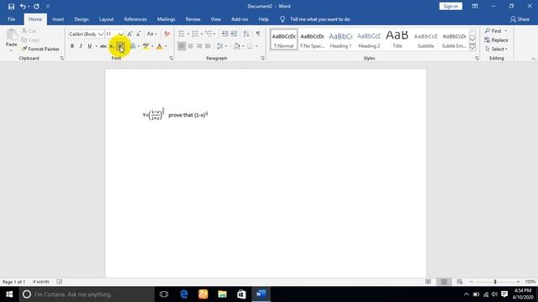
Task: Show or hide paragraph marks
Action: pos(258,34)
